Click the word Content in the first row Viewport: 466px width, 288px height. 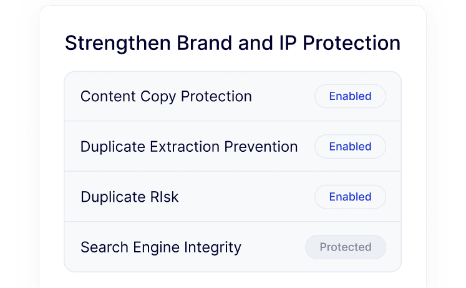(106, 97)
